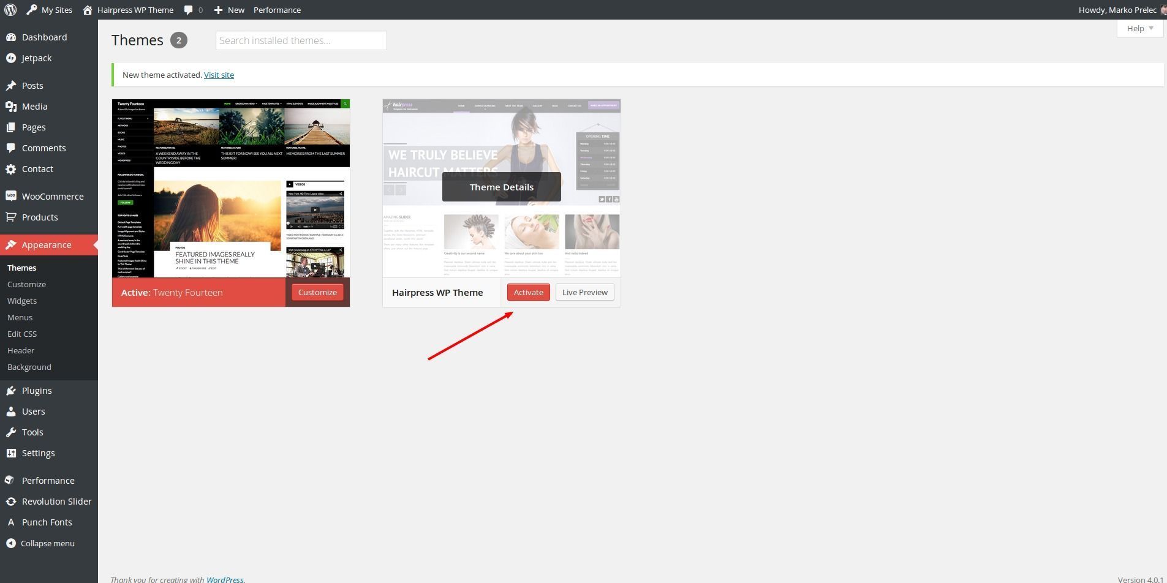Click the WordPress logo icon in admin bar
Image resolution: width=1167 pixels, height=583 pixels.
10,10
